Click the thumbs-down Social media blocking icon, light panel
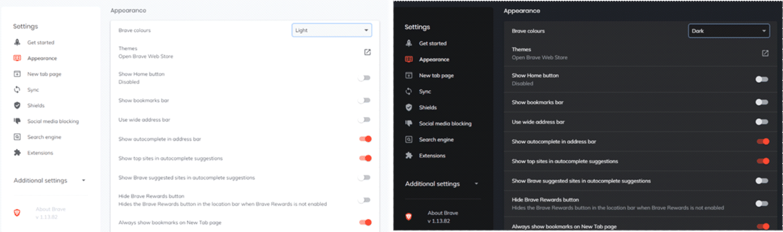Image resolution: width=783 pixels, height=232 pixels. click(x=17, y=121)
